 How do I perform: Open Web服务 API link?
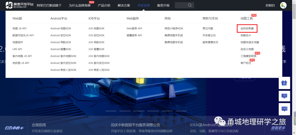134,28
